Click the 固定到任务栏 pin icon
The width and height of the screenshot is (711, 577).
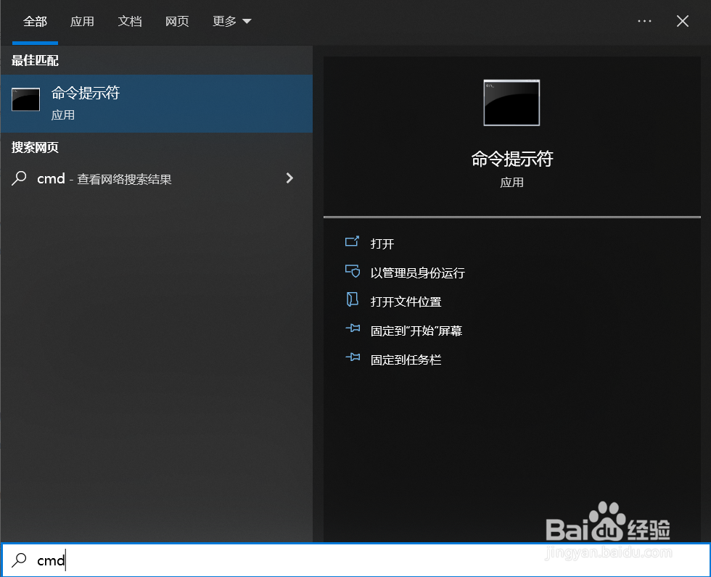[353, 358]
